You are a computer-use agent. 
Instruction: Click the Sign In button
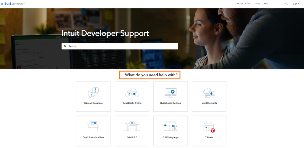(x=296, y=4)
